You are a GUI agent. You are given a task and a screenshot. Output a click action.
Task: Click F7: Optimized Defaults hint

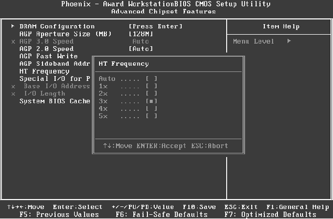point(271,214)
